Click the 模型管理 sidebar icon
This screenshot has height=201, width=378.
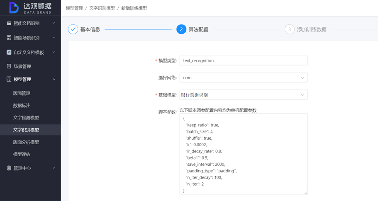tap(9, 79)
